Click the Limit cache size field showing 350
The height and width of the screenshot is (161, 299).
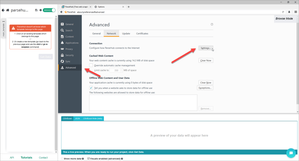[x=115, y=70]
